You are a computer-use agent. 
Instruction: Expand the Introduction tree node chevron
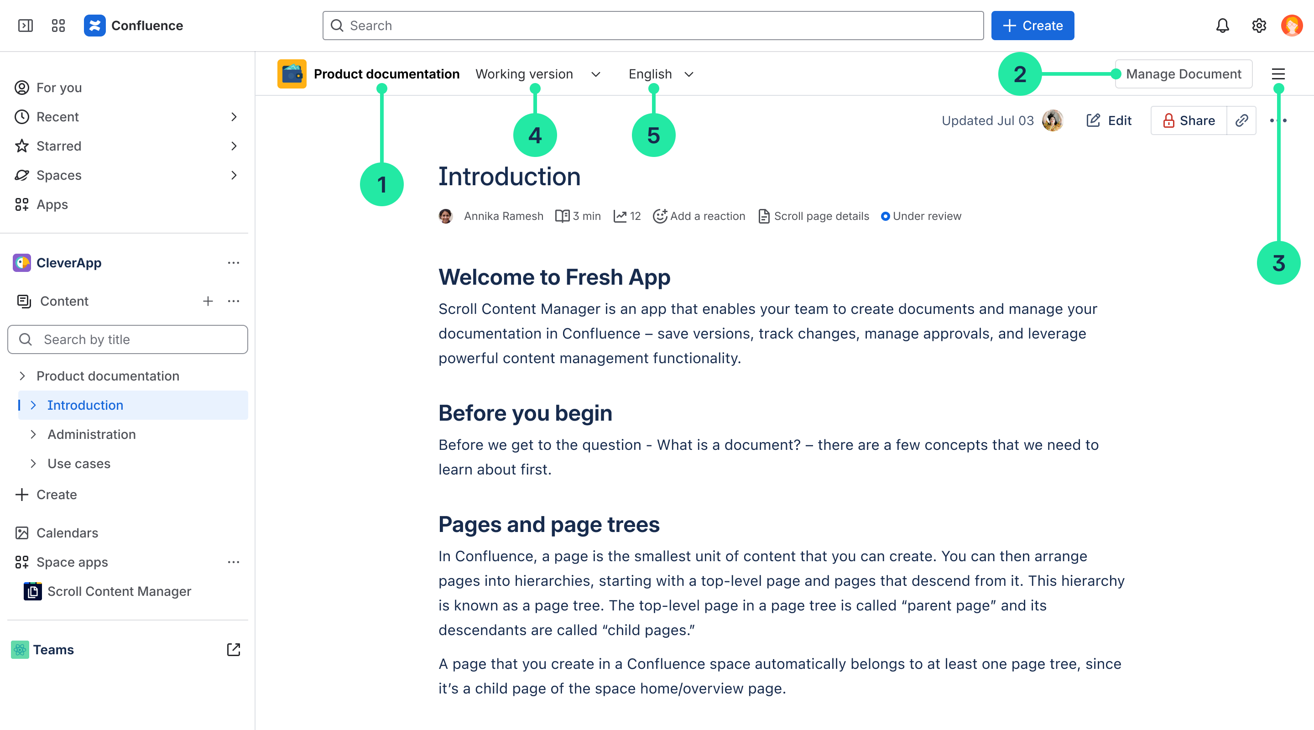click(33, 405)
